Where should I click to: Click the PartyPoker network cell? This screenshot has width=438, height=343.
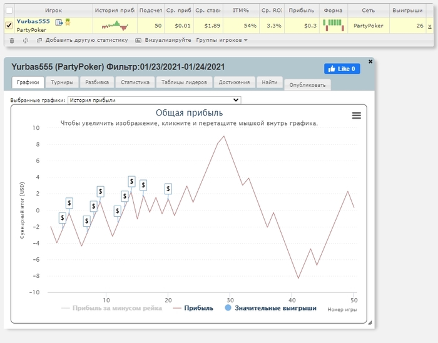tap(369, 26)
